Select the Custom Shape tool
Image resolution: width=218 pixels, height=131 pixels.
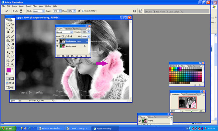[x=12, y=56]
